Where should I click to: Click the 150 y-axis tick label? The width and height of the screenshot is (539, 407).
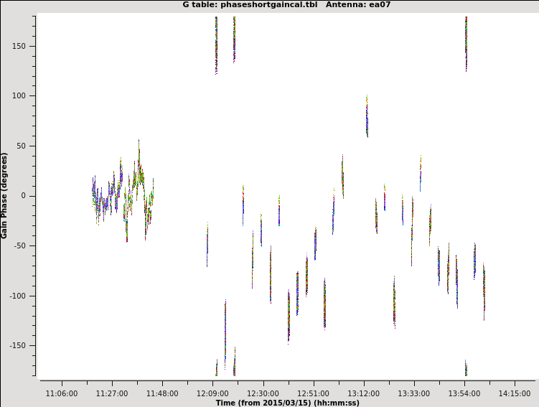20,47
